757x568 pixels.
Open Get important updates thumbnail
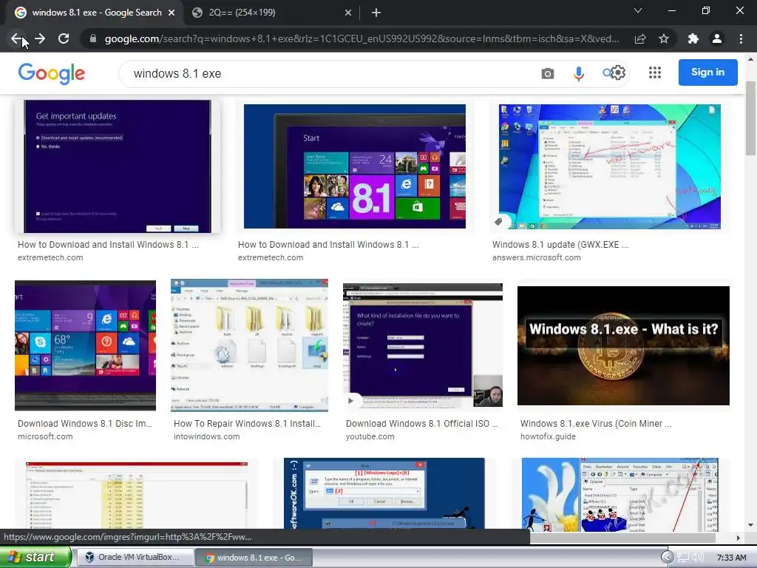pos(118,166)
